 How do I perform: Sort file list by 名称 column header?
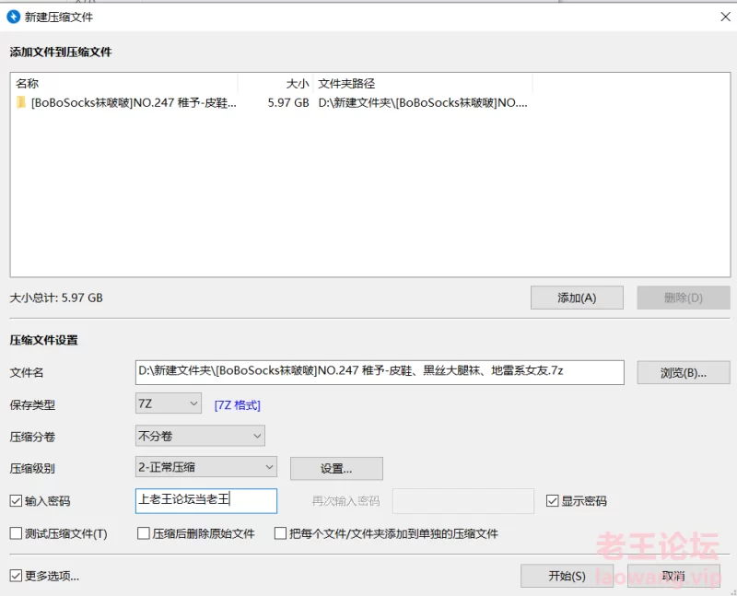click(x=123, y=84)
